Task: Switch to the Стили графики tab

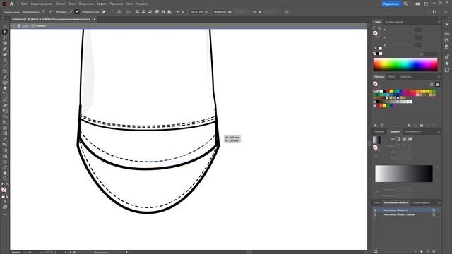Action: (421, 202)
